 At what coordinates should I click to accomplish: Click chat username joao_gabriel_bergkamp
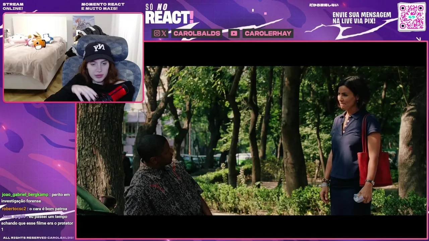click(x=25, y=194)
